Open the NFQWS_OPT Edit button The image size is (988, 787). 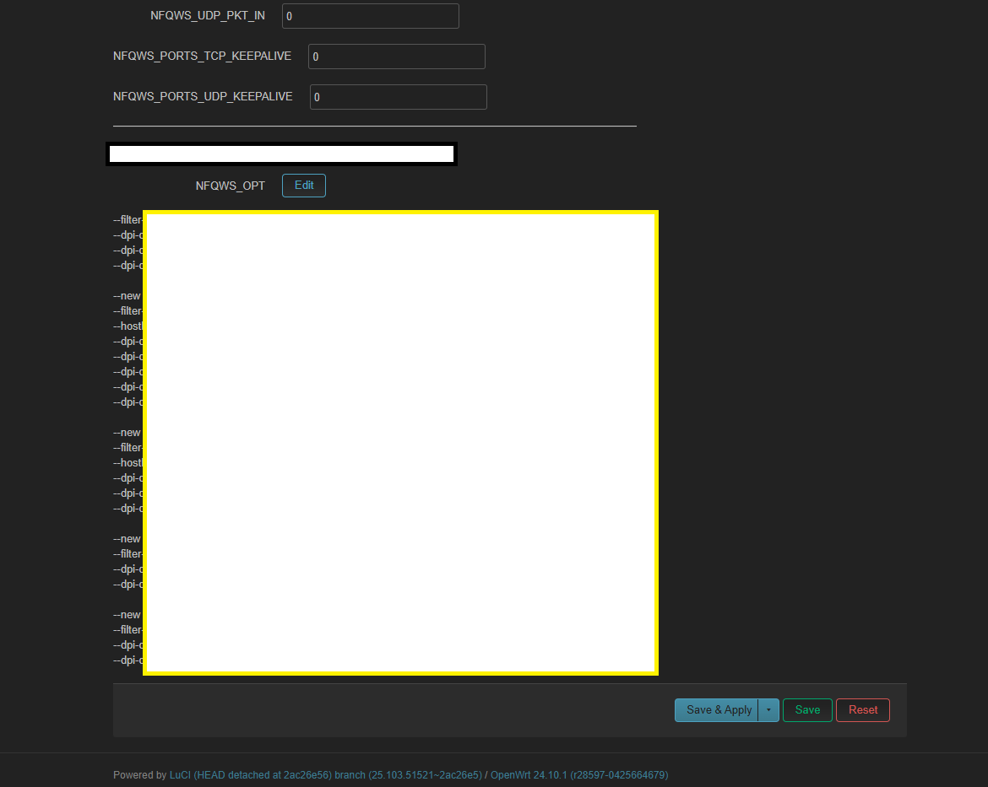304,186
